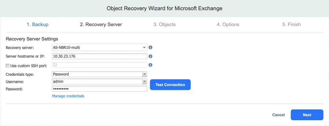Expand the Username dropdown arrow
This screenshot has width=329, height=126.
(x=144, y=81)
